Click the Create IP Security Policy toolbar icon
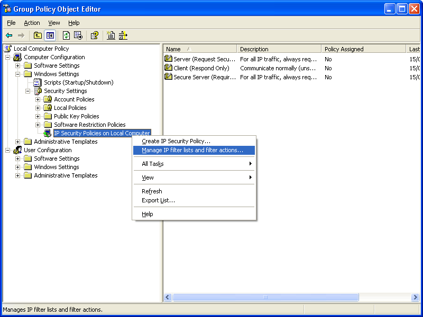This screenshot has width=423, height=317. (111, 35)
